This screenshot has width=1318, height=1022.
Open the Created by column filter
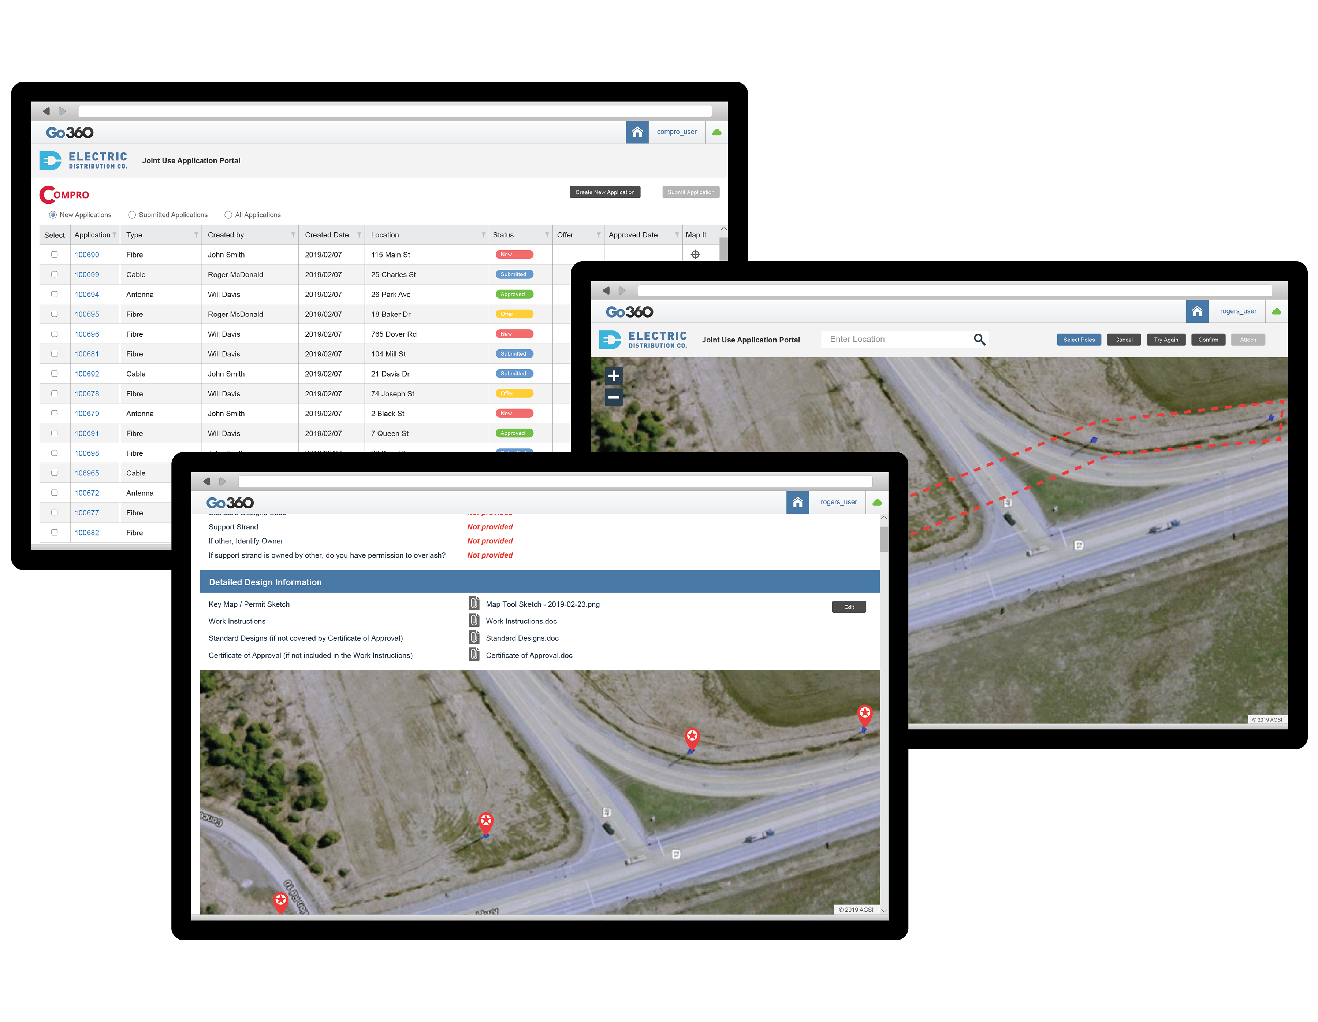tap(293, 236)
